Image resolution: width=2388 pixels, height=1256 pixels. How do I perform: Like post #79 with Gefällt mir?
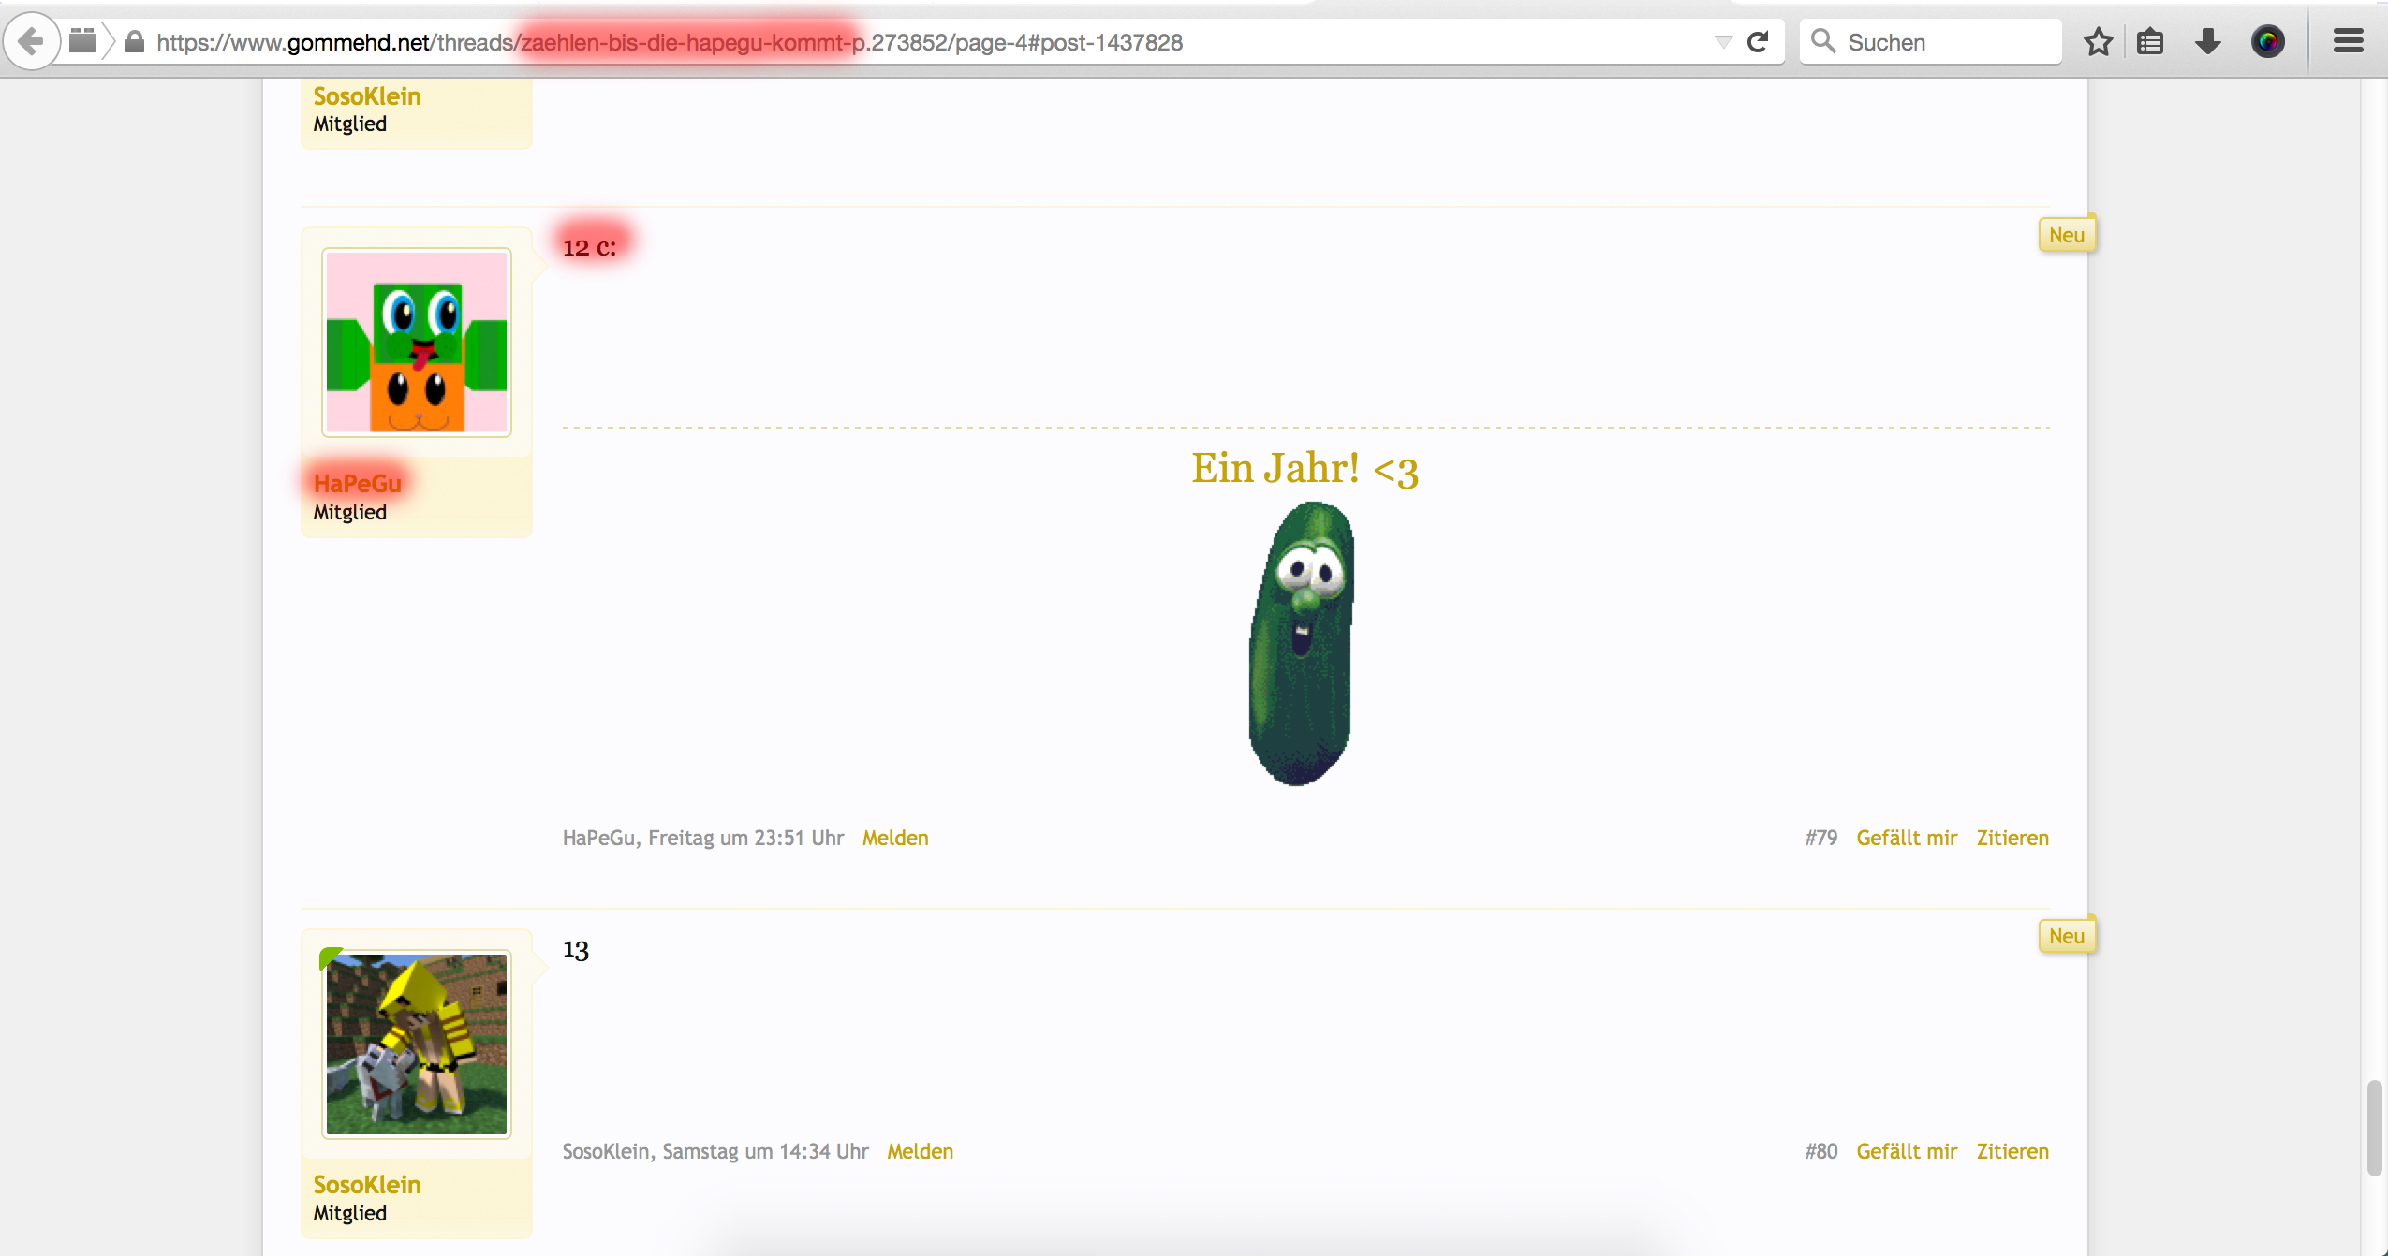(x=1907, y=838)
